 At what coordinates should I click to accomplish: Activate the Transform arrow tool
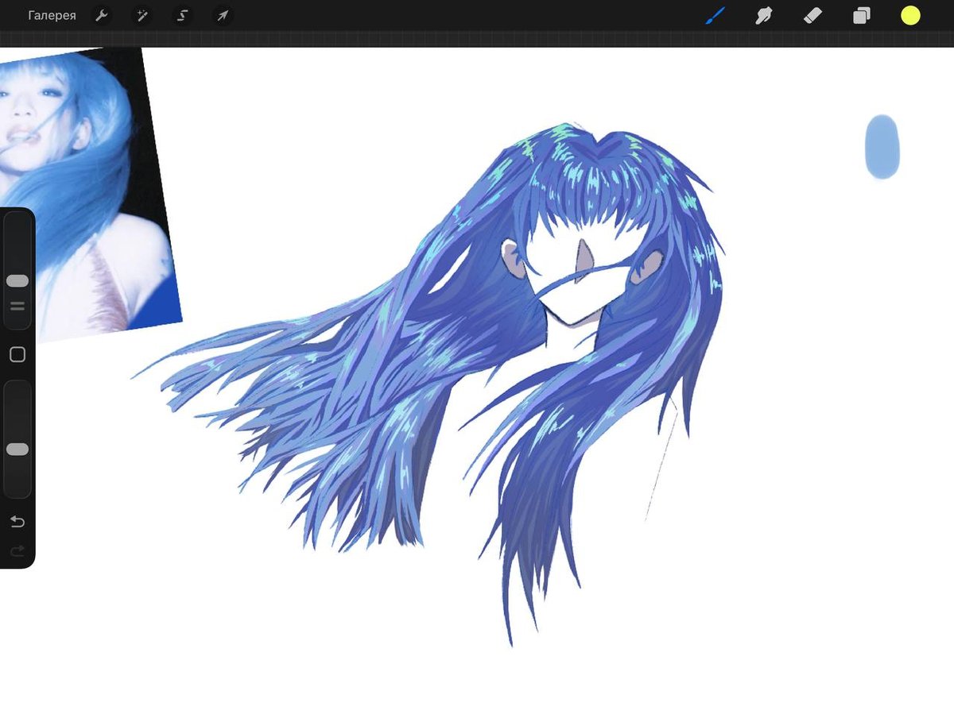(223, 15)
